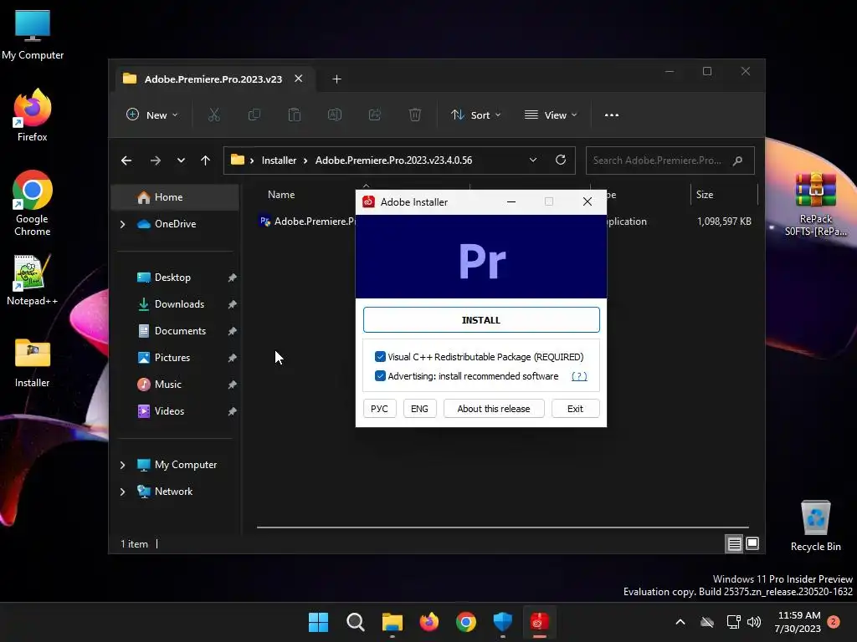
Task: Open Windows Security shield in taskbar
Action: [x=502, y=622]
